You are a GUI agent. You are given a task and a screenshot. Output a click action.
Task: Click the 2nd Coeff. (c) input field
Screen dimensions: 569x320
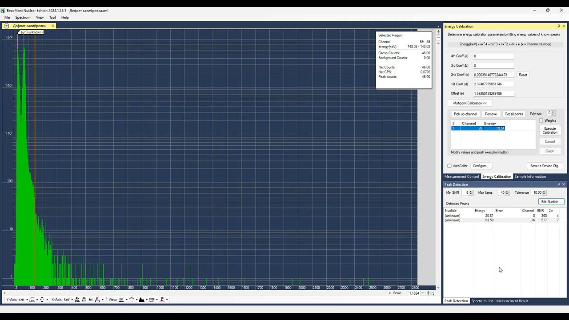[x=493, y=75]
